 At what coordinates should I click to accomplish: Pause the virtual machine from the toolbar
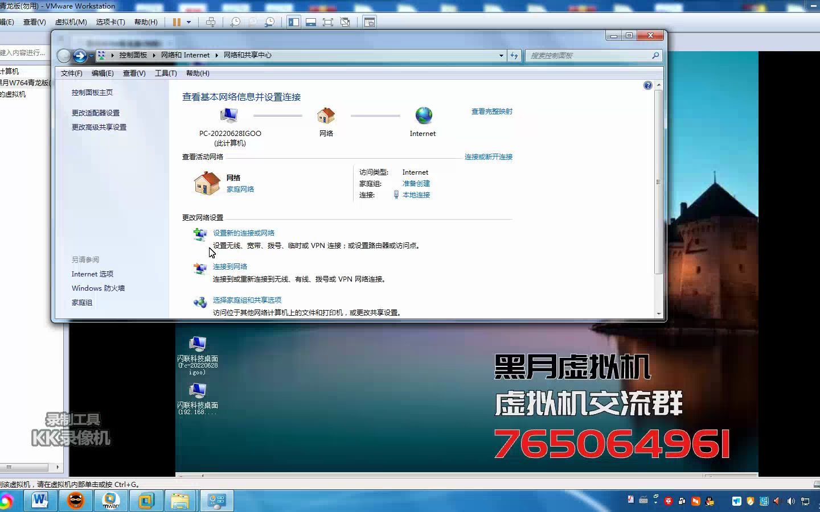tap(177, 22)
